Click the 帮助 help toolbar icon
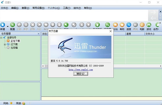The width and height of the screenshot is (162, 105). (122, 25)
